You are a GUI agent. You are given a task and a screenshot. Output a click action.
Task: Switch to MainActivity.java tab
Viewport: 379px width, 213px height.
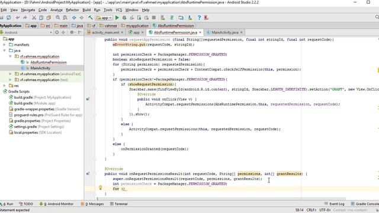pos(225,33)
